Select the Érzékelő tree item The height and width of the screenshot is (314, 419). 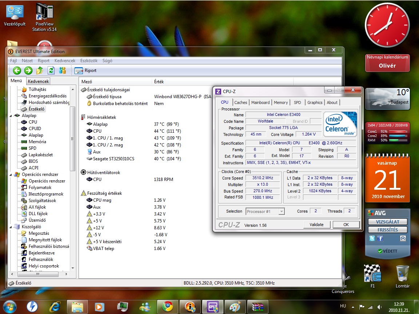tap(36, 109)
